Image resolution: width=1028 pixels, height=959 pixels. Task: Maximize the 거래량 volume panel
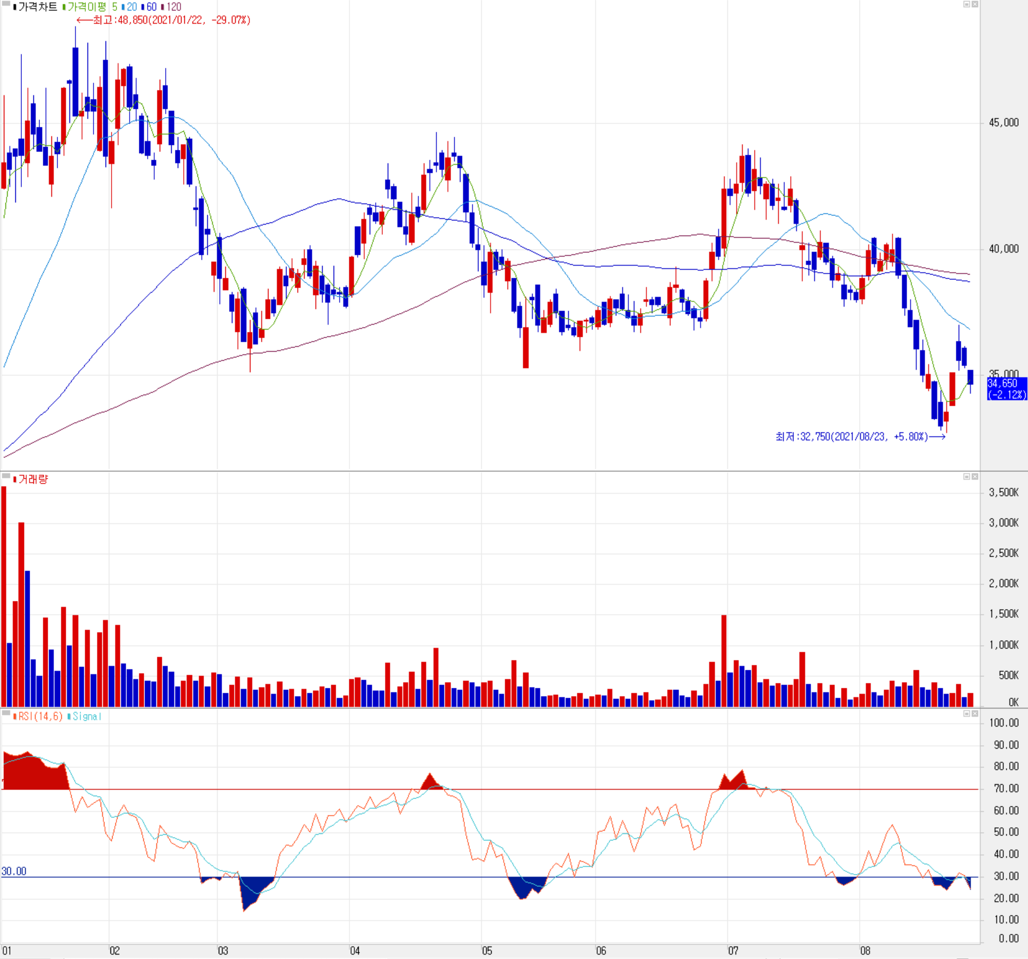(x=967, y=477)
